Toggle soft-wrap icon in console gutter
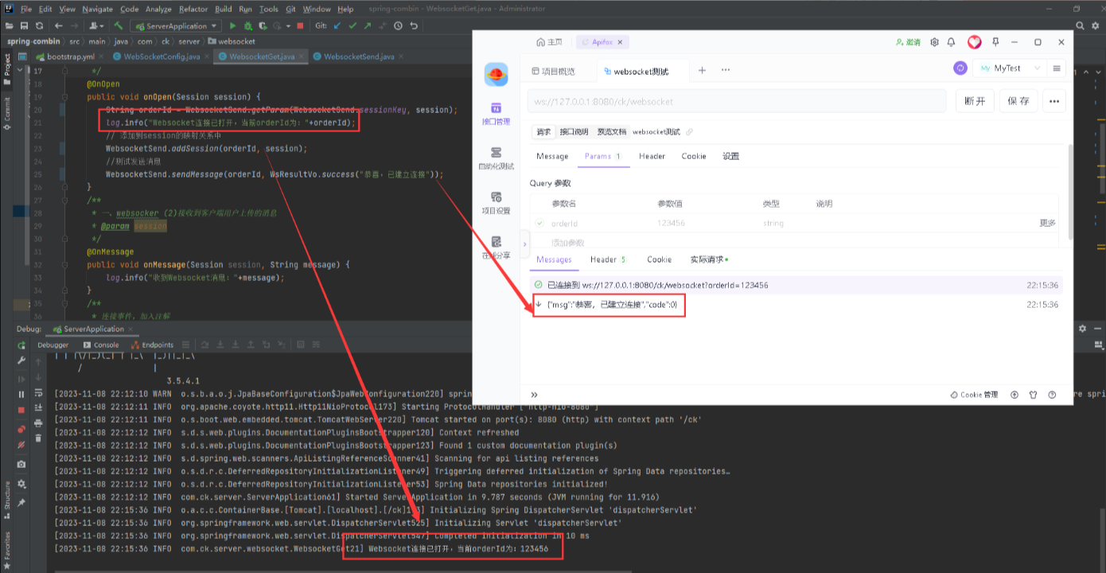 click(38, 392)
